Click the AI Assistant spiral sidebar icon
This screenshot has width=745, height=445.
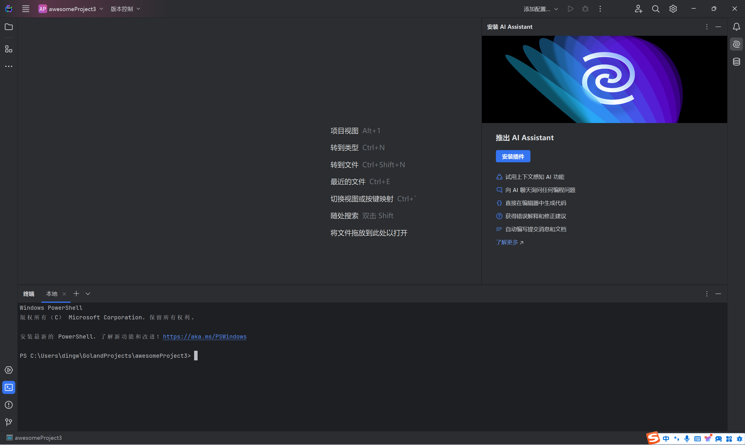click(736, 44)
